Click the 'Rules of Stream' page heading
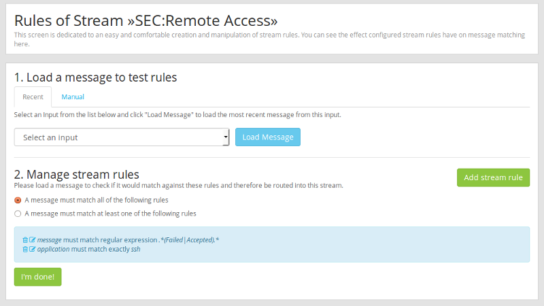 click(x=146, y=20)
